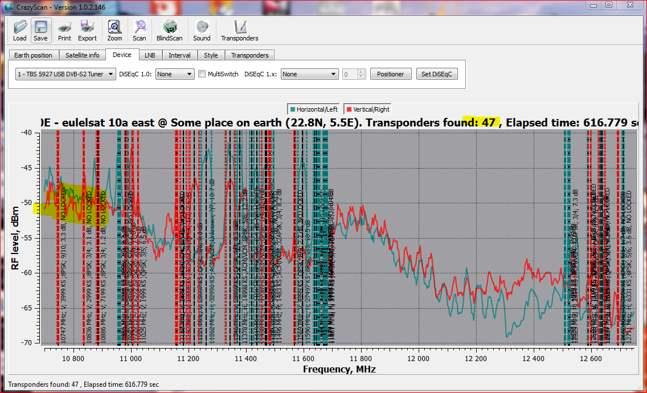This screenshot has width=647, height=393.
Task: Enable the MultiSwitch checkbox
Action: 202,74
